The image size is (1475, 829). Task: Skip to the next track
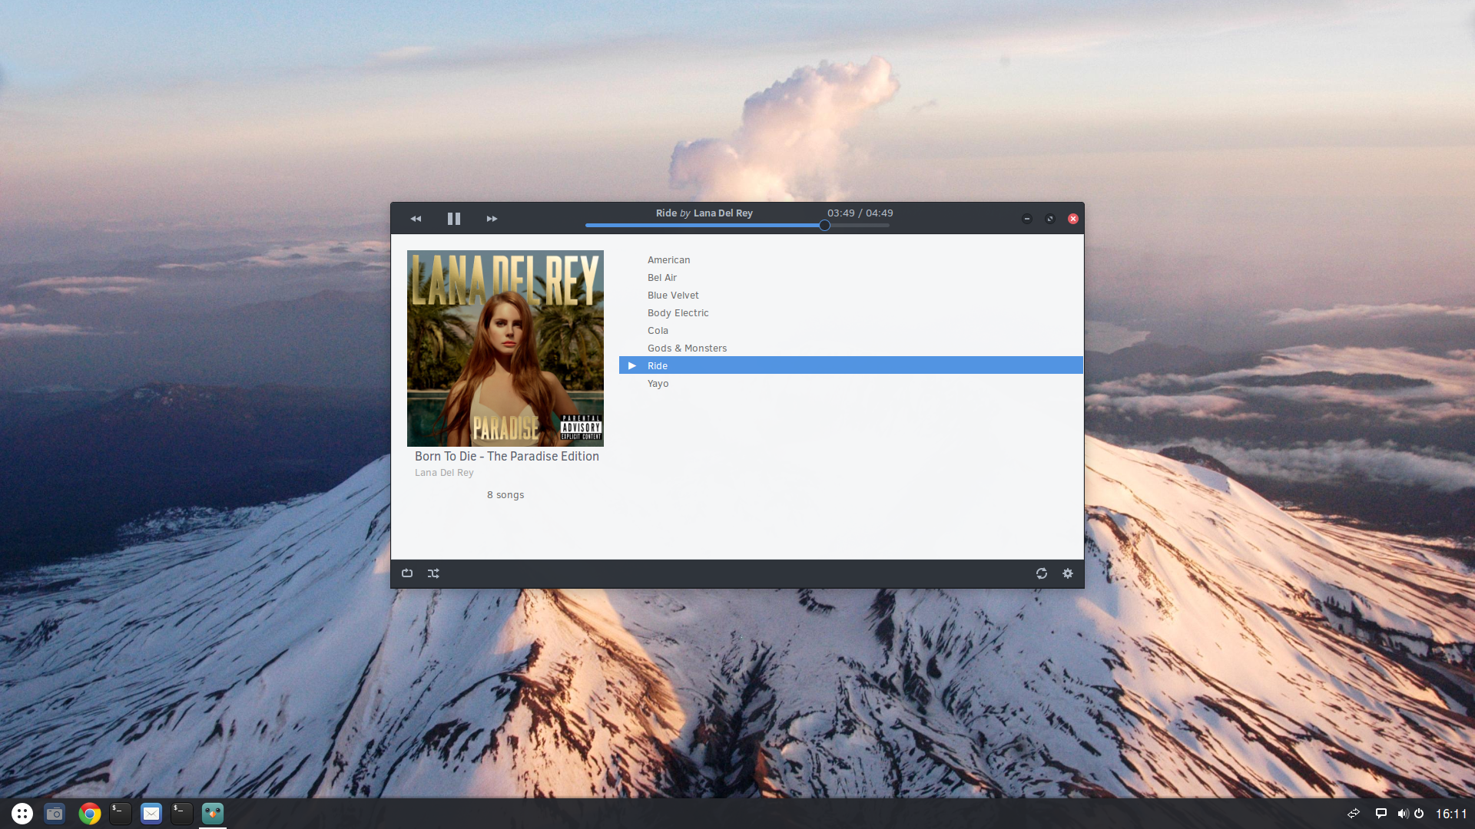(x=492, y=219)
